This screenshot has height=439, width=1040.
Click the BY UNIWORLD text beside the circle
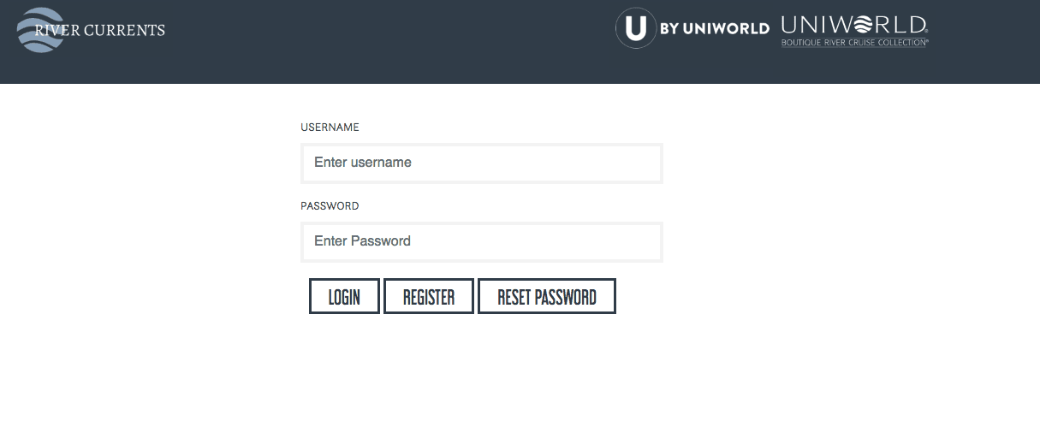click(x=715, y=29)
